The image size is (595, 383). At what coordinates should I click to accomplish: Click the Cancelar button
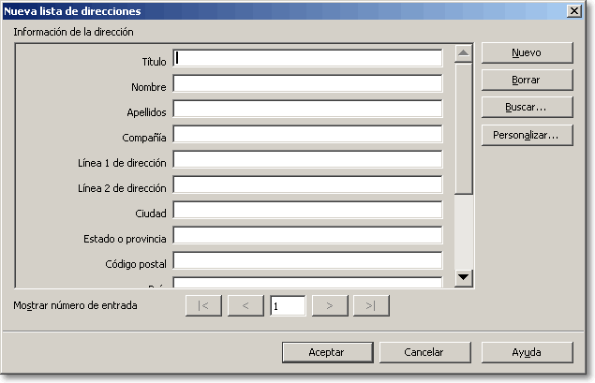(425, 352)
